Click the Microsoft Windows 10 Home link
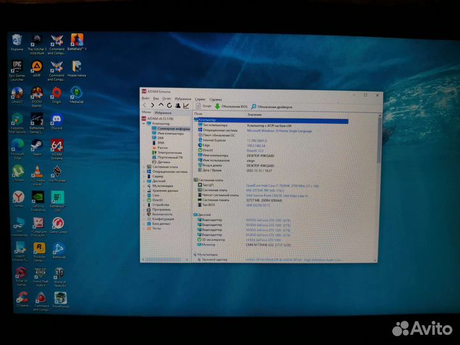460x345 pixels. pos(279,131)
